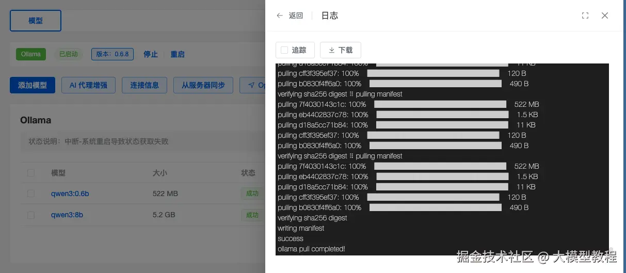Open the 模型 tab
Viewport: 626px width, 273px height.
[x=36, y=21]
